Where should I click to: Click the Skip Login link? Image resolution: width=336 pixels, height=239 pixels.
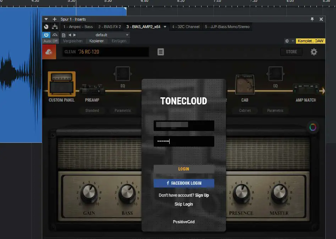pyautogui.click(x=183, y=204)
